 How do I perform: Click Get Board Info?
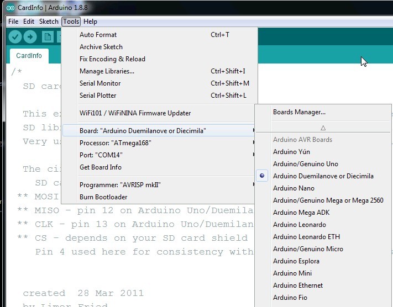coord(159,167)
